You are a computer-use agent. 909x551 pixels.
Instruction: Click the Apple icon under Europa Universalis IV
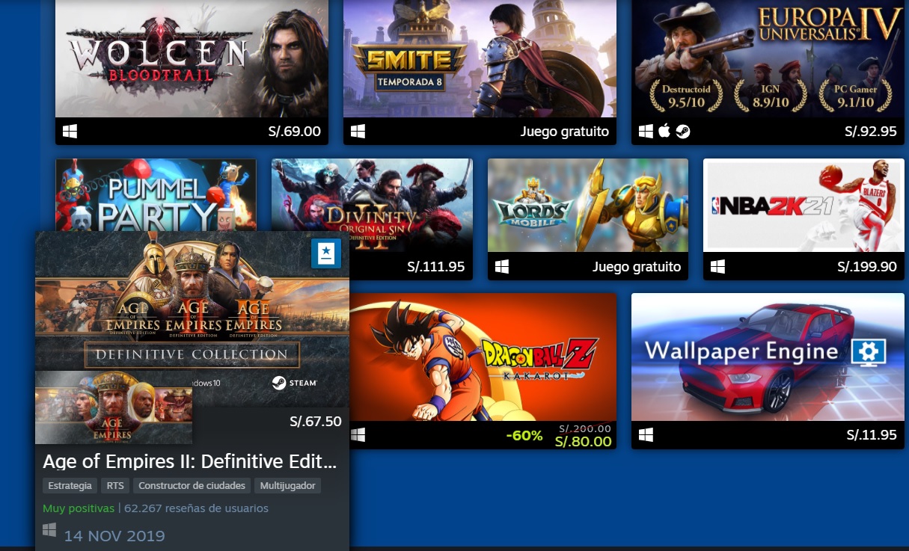pyautogui.click(x=664, y=132)
